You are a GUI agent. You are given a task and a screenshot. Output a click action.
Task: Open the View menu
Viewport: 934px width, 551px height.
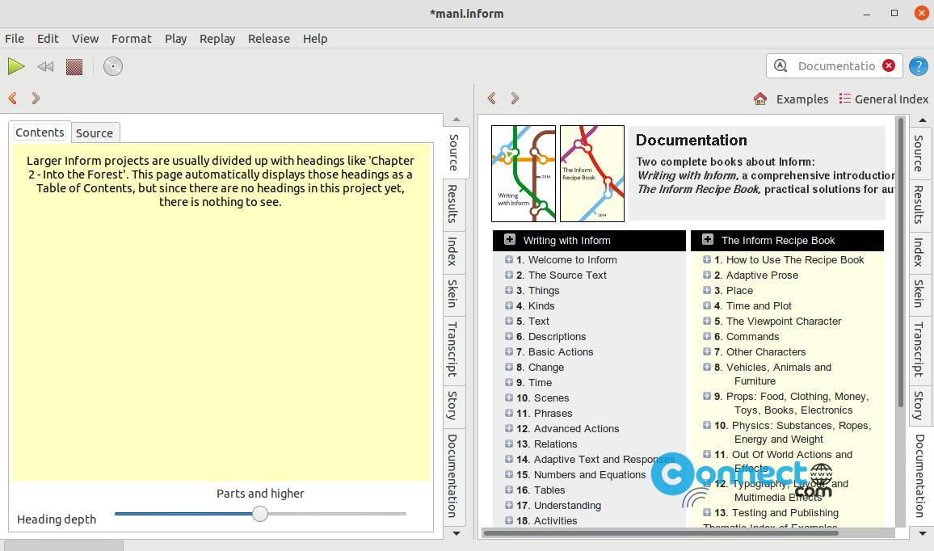(85, 39)
